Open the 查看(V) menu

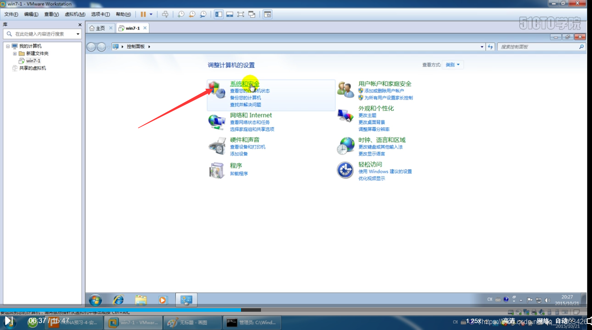click(51, 14)
